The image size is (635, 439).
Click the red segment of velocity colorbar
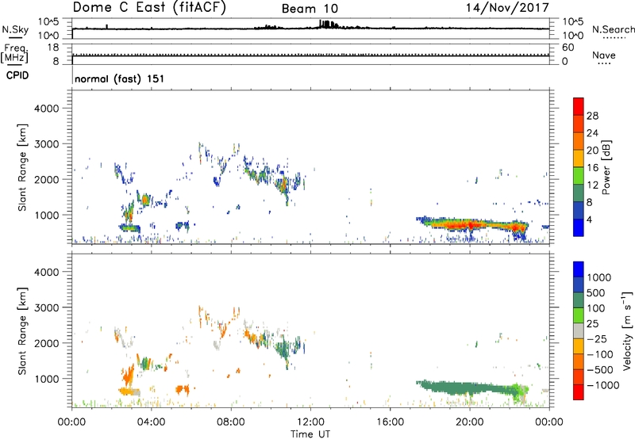point(579,392)
